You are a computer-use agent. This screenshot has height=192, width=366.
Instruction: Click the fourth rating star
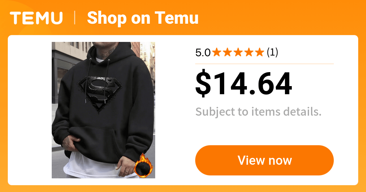[x=249, y=52]
